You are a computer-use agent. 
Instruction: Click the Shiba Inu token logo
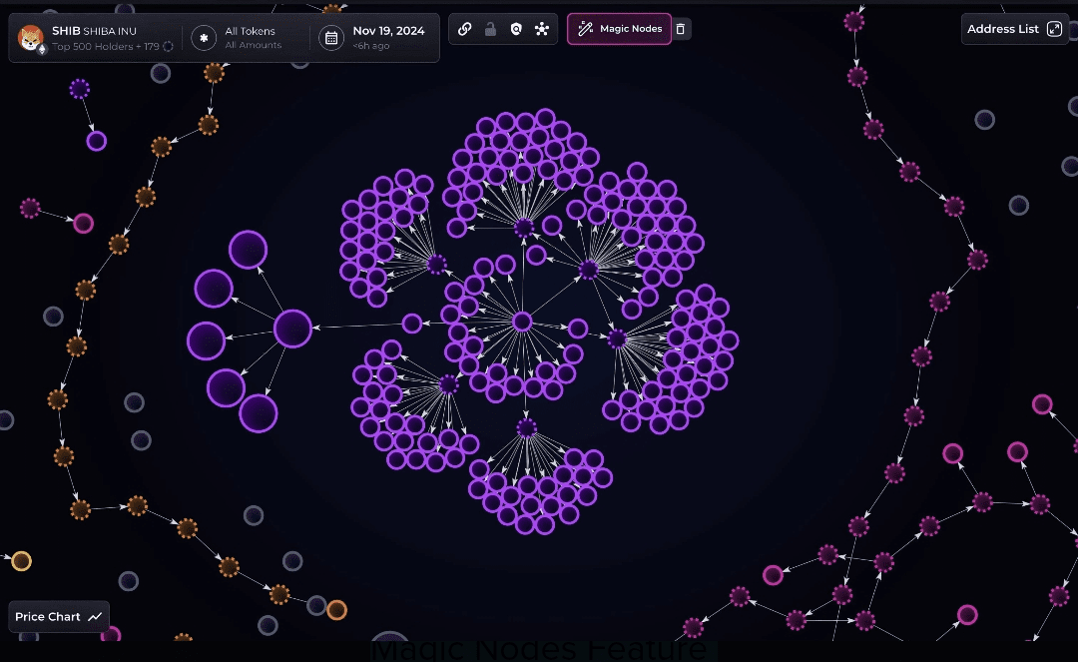(31, 37)
